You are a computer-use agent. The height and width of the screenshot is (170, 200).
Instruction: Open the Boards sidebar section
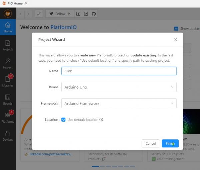coord(8,100)
